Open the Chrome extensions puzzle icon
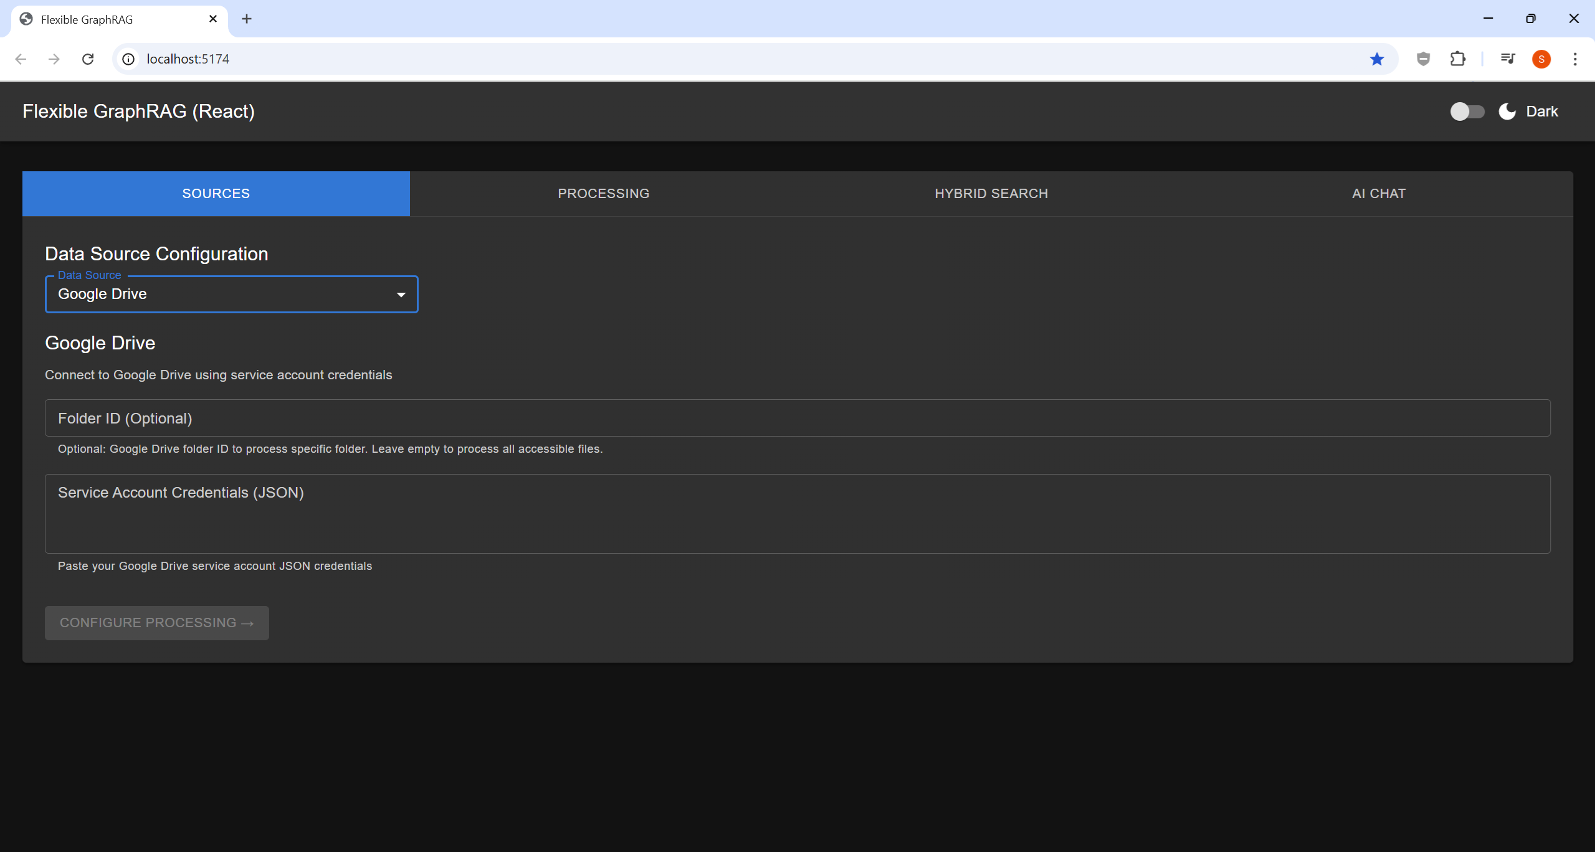This screenshot has width=1595, height=852. pos(1458,59)
